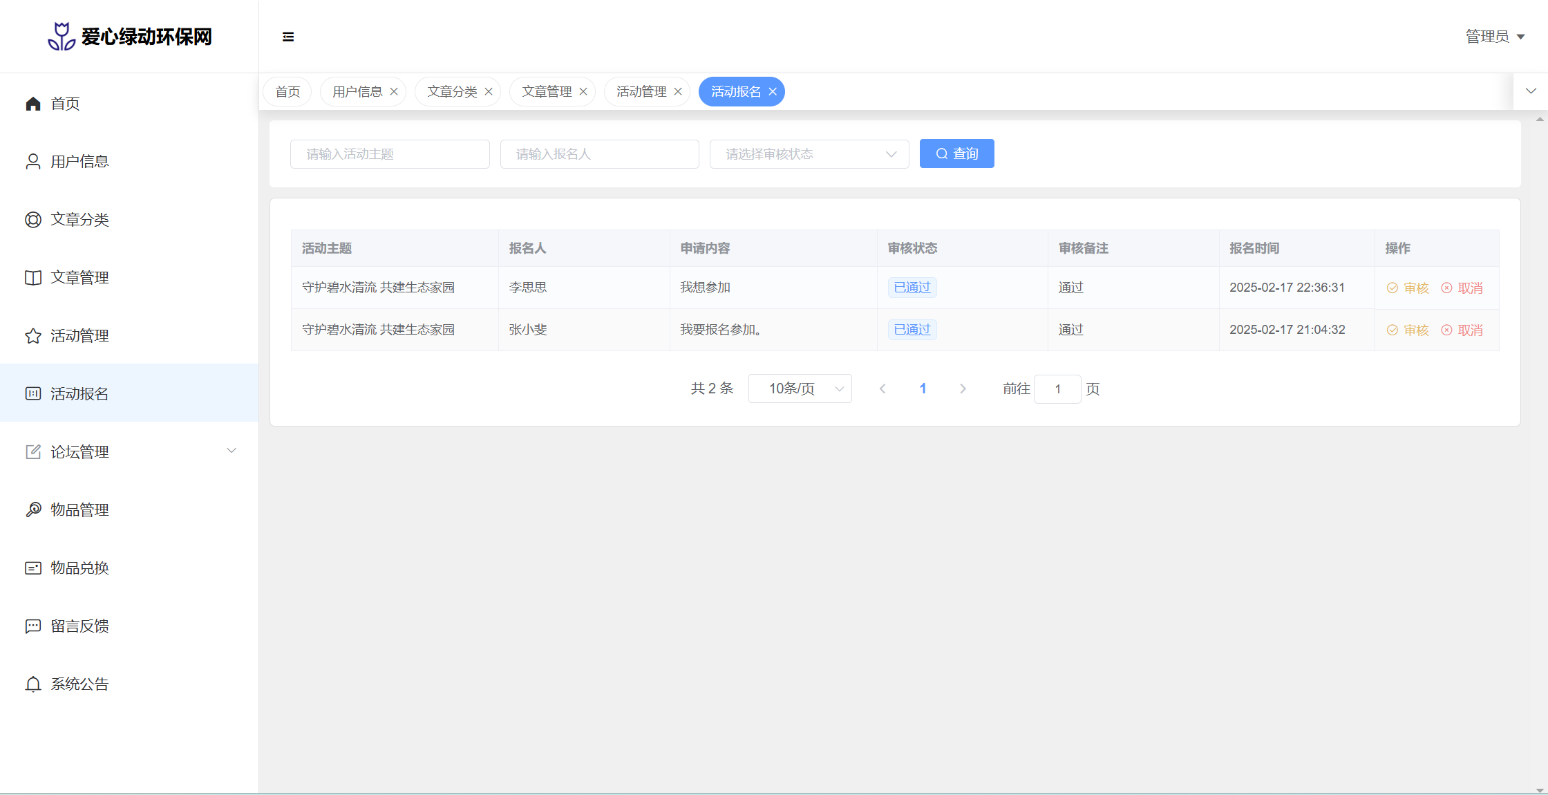Open 物品兑换 in sidebar menu
The height and width of the screenshot is (795, 1548).
click(79, 568)
